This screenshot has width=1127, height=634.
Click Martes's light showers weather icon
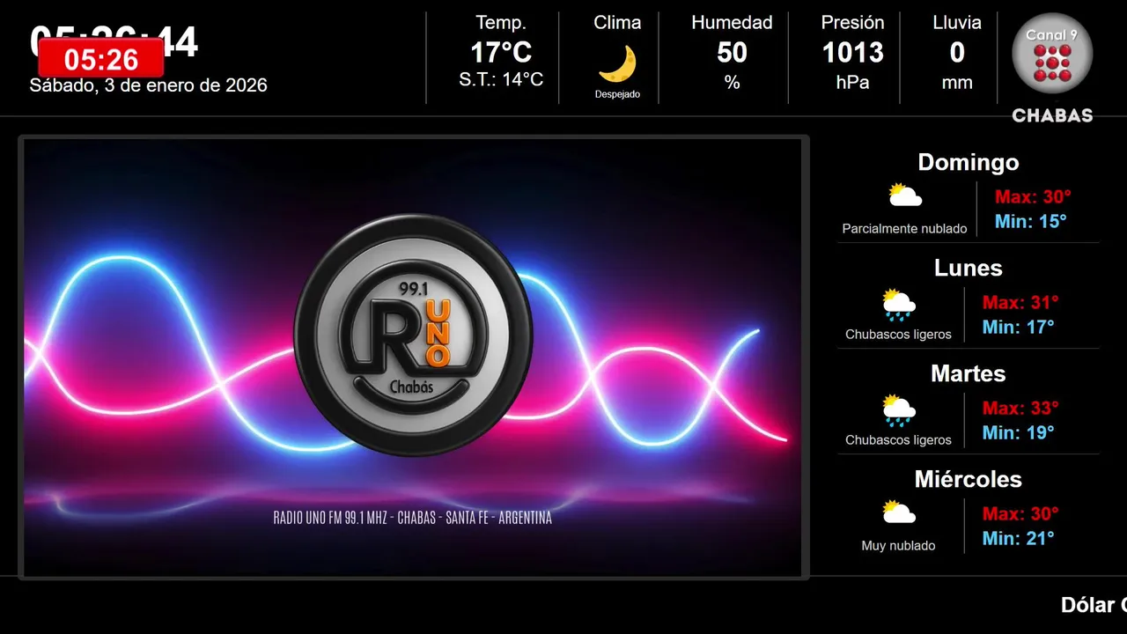pyautogui.click(x=899, y=410)
